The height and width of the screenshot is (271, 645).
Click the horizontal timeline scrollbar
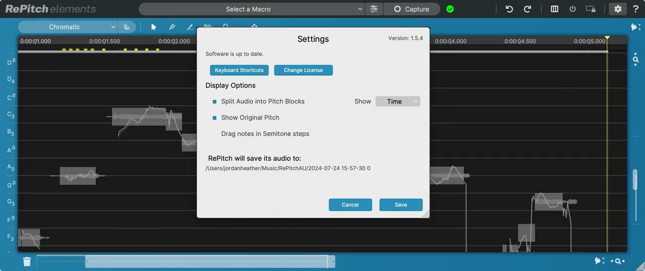pyautogui.click(x=210, y=261)
